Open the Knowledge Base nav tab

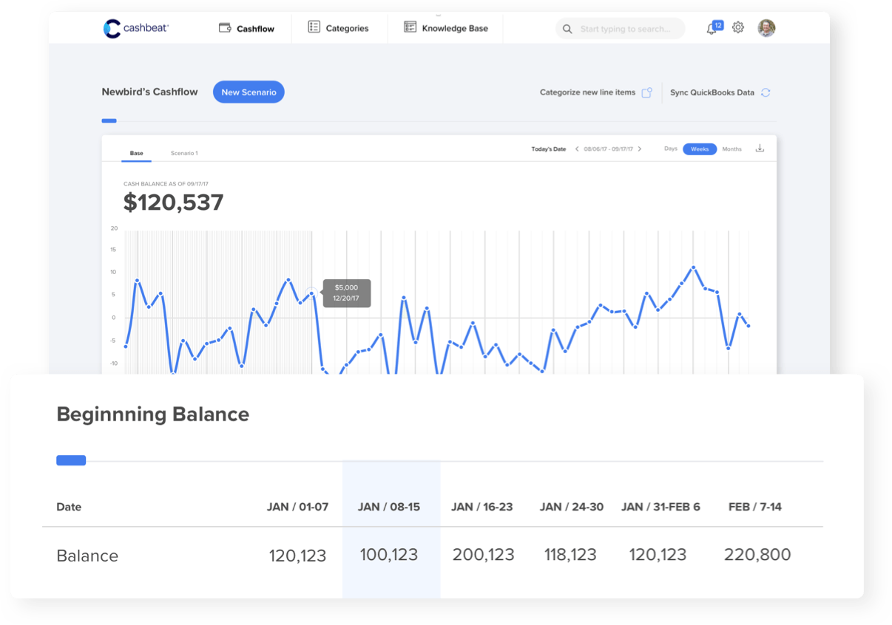(446, 28)
